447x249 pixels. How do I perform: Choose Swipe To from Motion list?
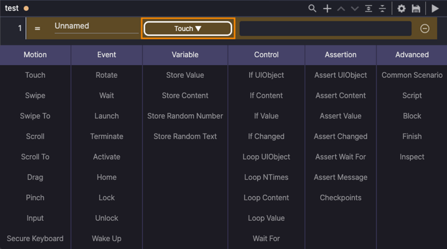click(35, 116)
